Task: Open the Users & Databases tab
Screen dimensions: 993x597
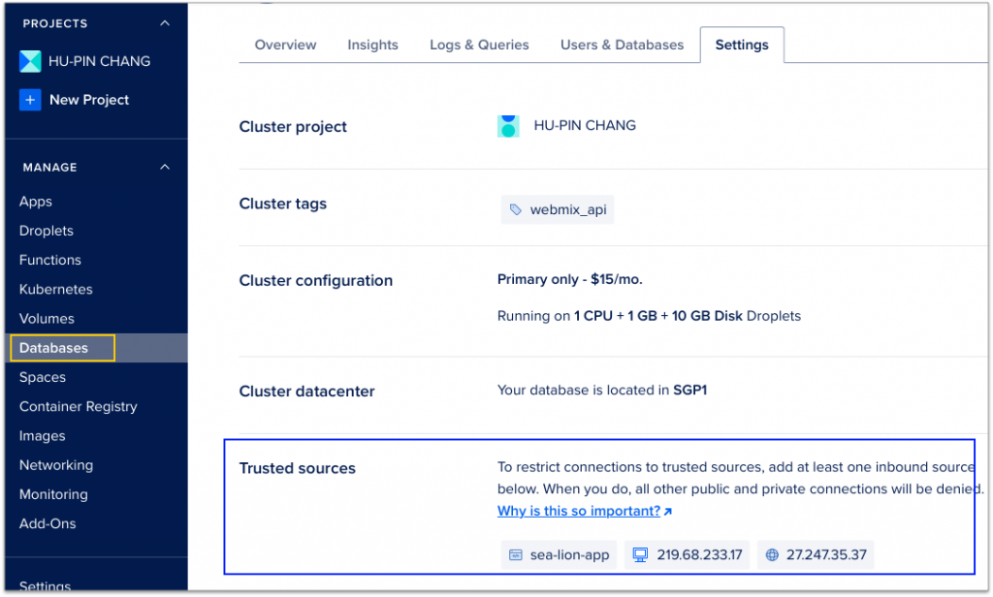Action: (x=622, y=45)
